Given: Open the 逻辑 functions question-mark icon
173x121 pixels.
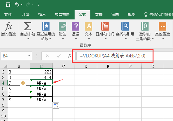Looking at the screenshot, I should (76, 26).
